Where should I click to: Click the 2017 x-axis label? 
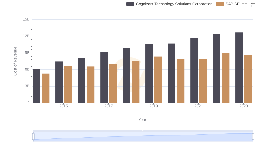point(108,106)
